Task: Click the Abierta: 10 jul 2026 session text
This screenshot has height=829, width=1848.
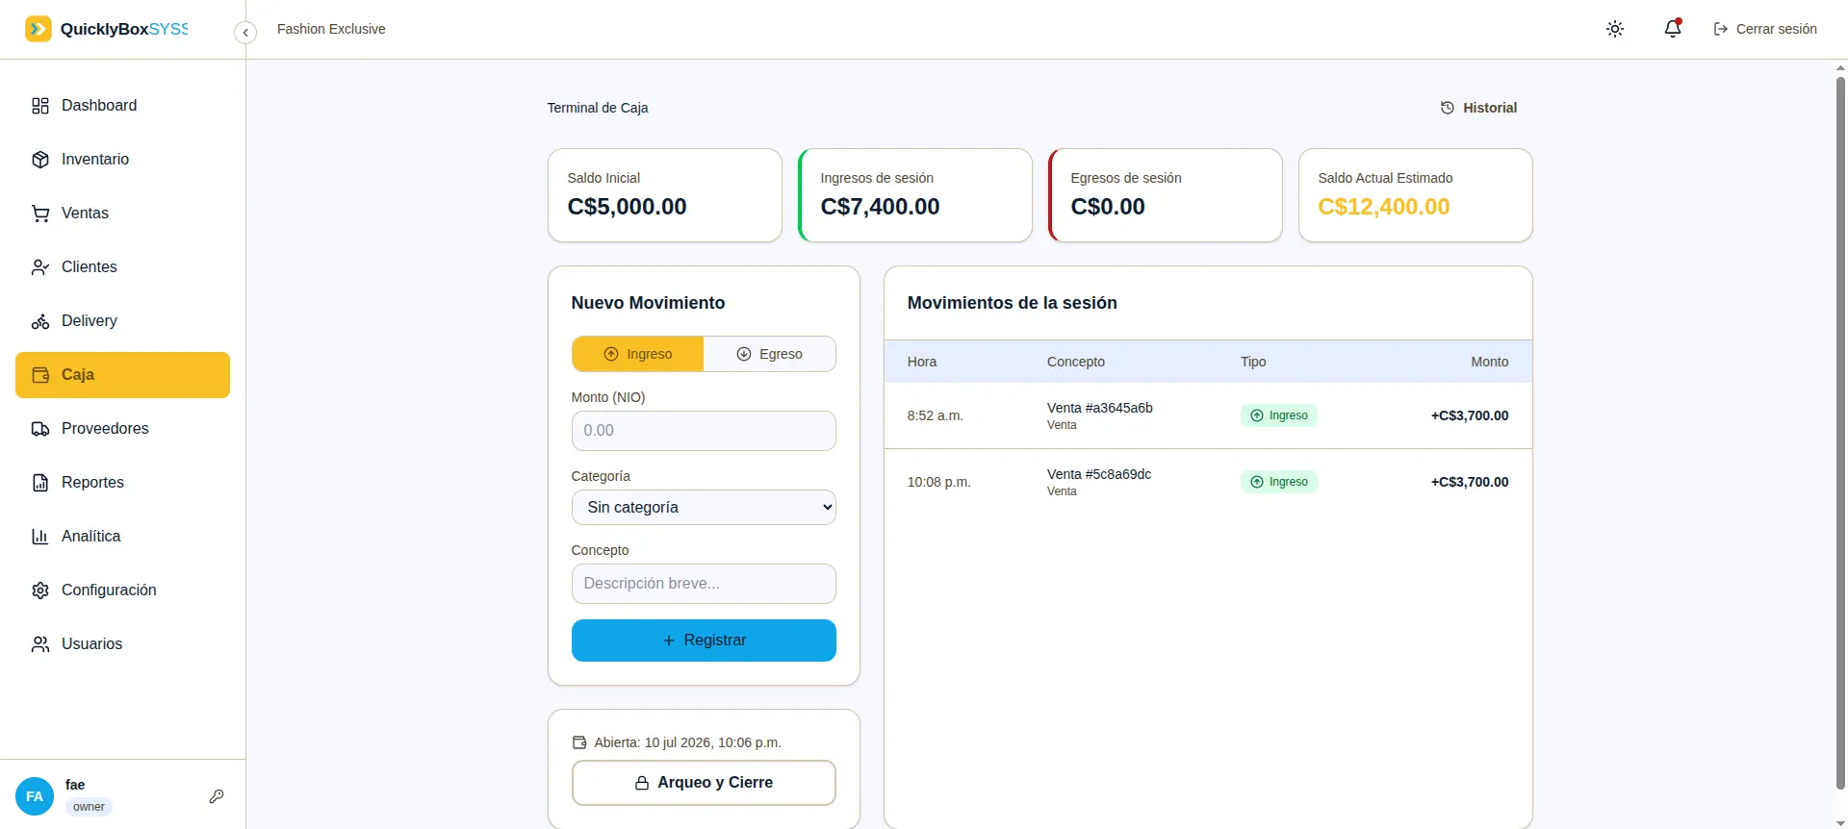Action: 687,742
